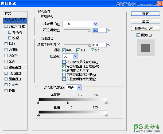163x134 pixels.
Task: Check 将内部效果混合成组(I)
Action: [64, 62]
